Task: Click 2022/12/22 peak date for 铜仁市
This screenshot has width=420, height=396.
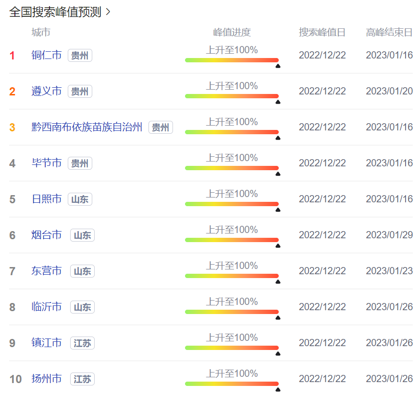Action: 322,55
